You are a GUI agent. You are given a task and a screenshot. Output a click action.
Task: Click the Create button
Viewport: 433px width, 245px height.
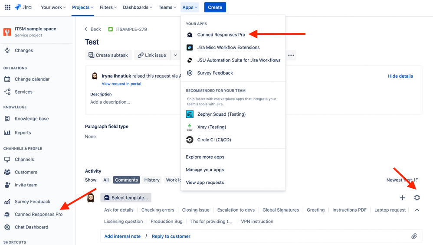tap(215, 7)
